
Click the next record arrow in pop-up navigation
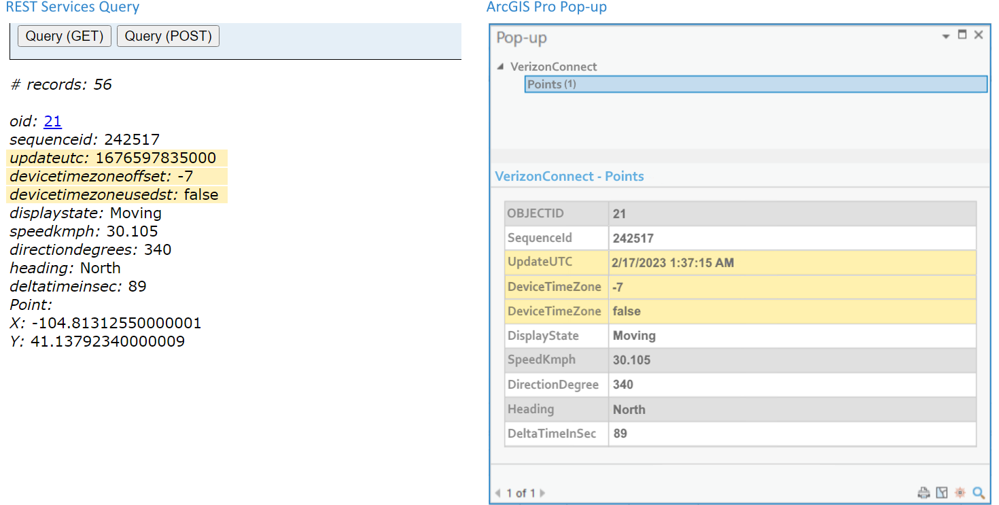(542, 493)
